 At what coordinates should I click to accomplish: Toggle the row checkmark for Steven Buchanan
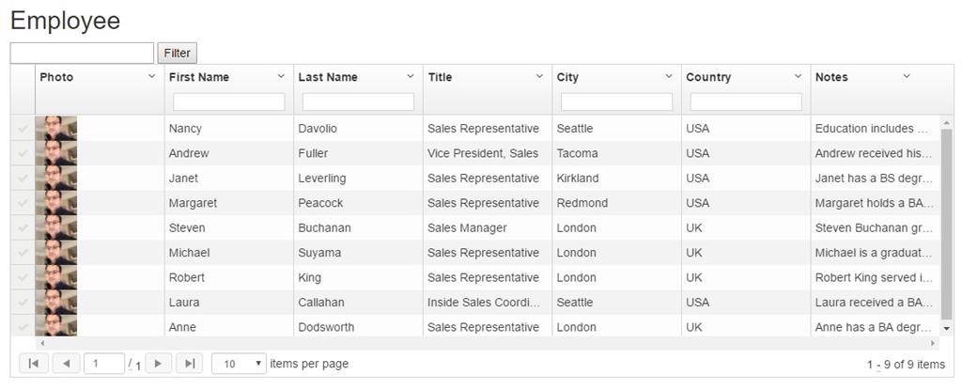23,228
